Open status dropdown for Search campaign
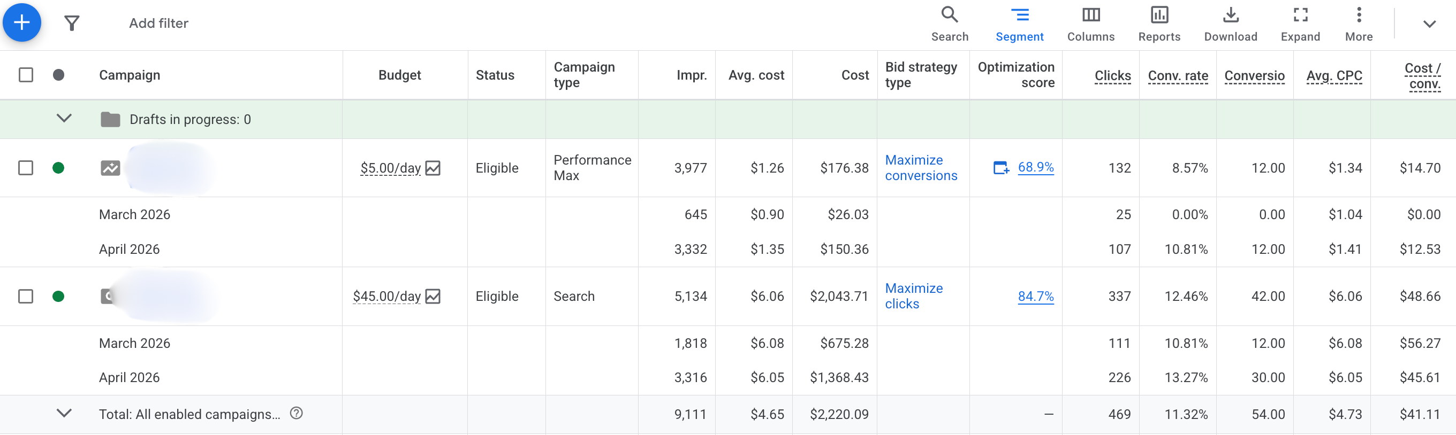Screen dimensions: 1456x435 [58, 296]
